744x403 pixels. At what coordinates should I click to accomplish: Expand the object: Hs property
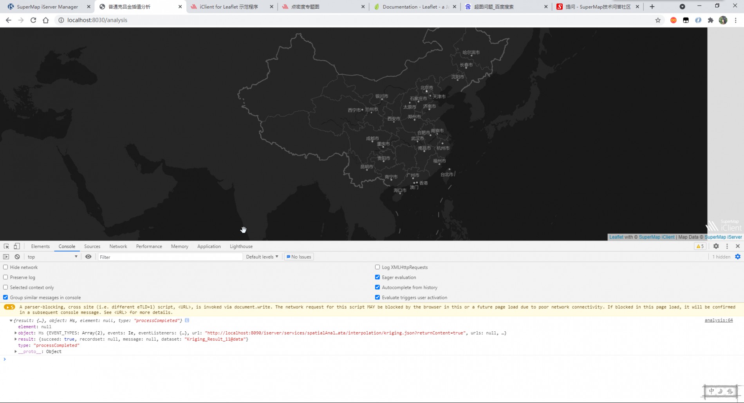16,333
